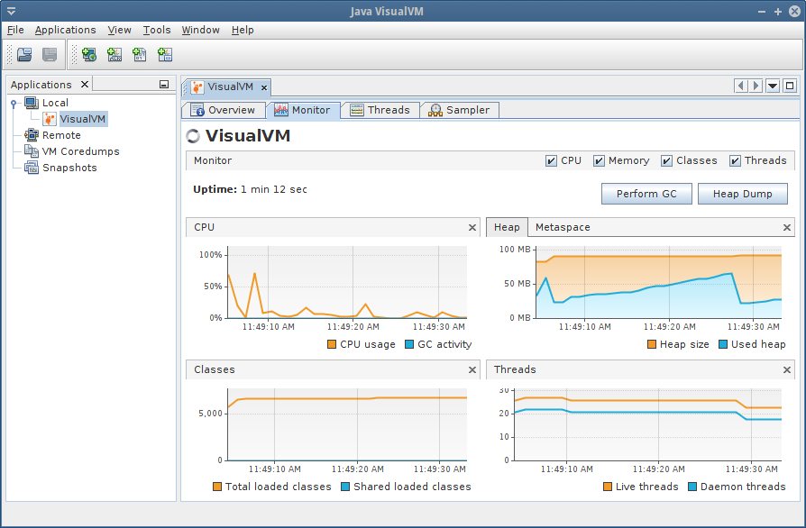Click the Add VM Coredump toolbar icon

point(140,54)
